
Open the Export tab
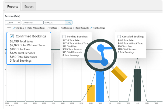click(29, 6)
